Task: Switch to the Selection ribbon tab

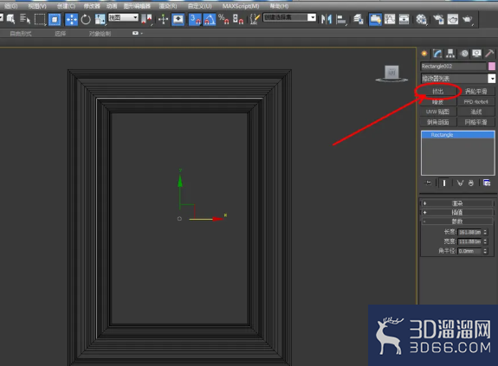Action: 61,34
